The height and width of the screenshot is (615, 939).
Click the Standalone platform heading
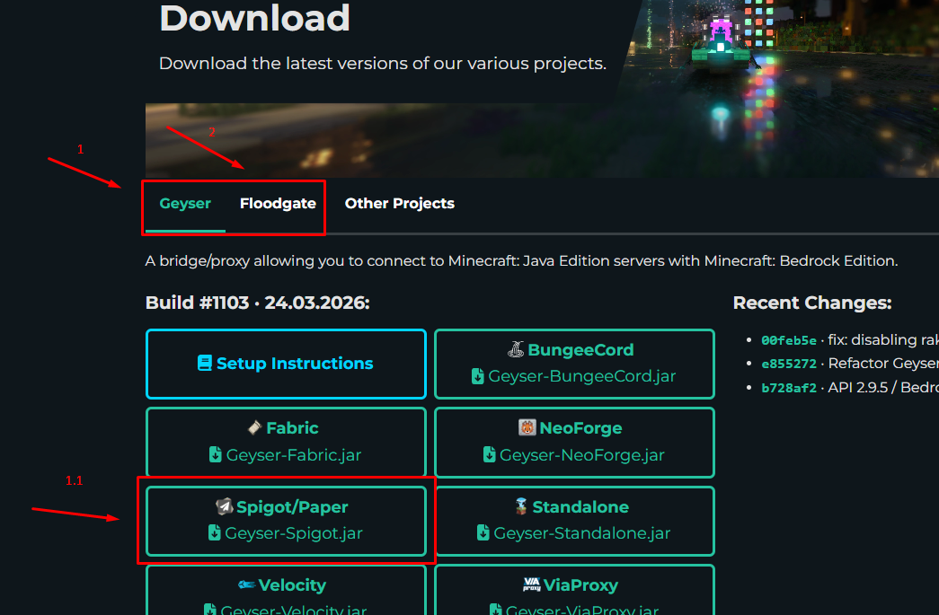580,507
